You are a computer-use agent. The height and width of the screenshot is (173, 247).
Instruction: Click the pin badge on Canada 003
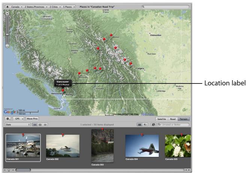pos(102,129)
